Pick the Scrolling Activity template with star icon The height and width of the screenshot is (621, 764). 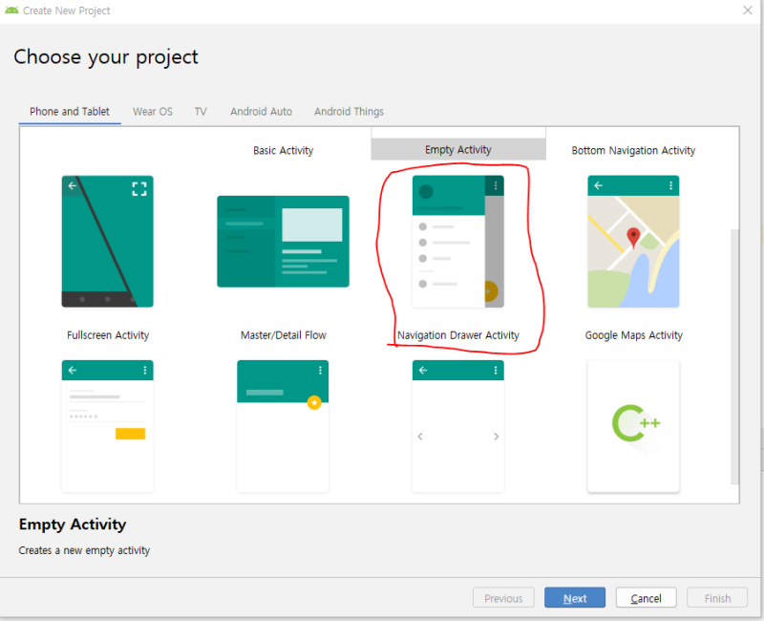pos(283,426)
